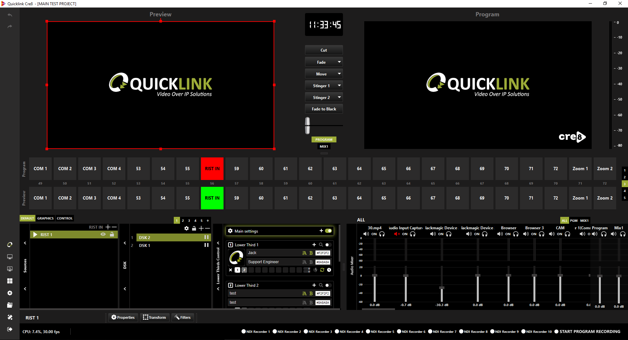Click the Cut transition button
This screenshot has height=340, width=628.
(324, 50)
